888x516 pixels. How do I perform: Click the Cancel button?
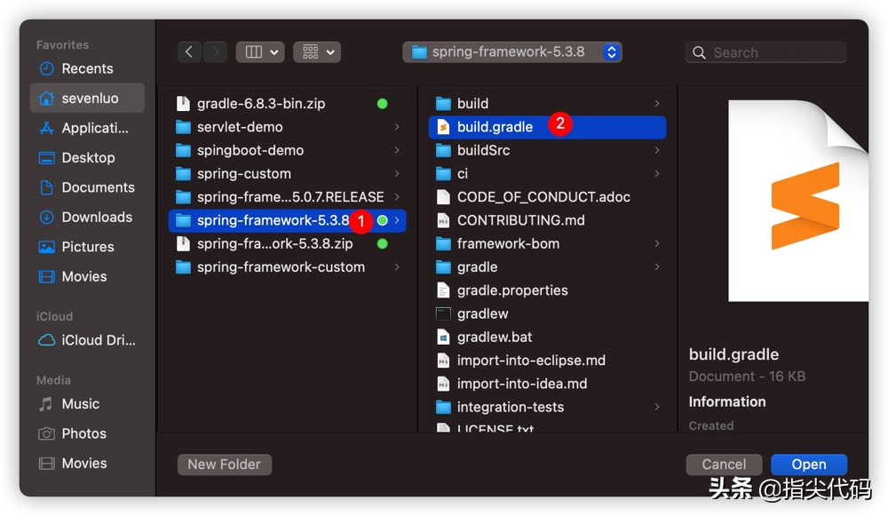[x=724, y=464]
